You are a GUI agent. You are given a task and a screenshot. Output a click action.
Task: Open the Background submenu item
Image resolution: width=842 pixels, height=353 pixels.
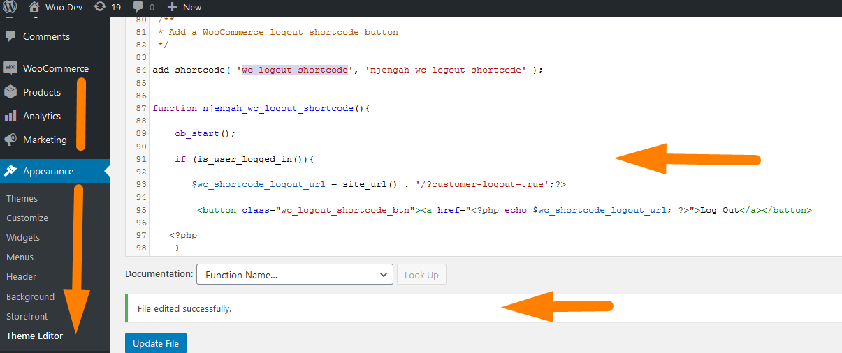[x=30, y=296]
